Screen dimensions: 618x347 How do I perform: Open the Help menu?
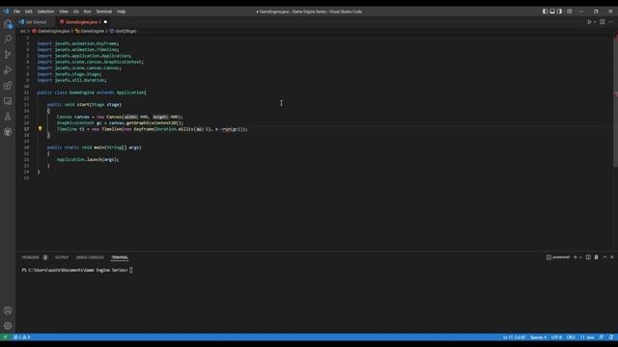[x=121, y=12]
